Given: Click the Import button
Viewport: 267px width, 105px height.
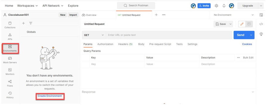Looking at the screenshot, I should tap(73, 15).
